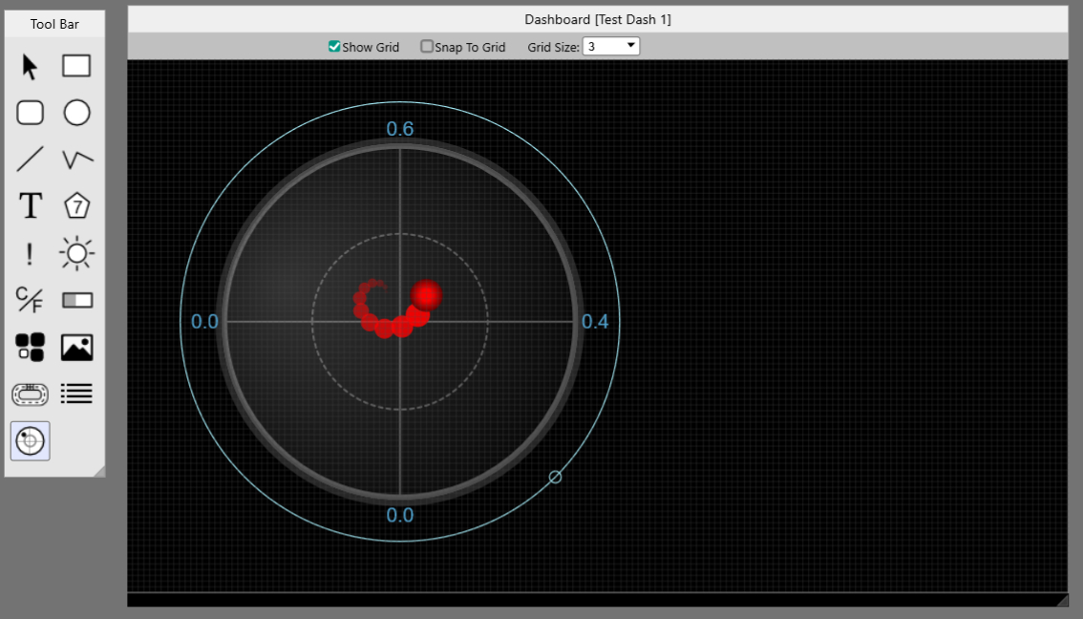Select the toggle switch widget tool
Viewport: 1083px width, 619px height.
click(x=77, y=300)
